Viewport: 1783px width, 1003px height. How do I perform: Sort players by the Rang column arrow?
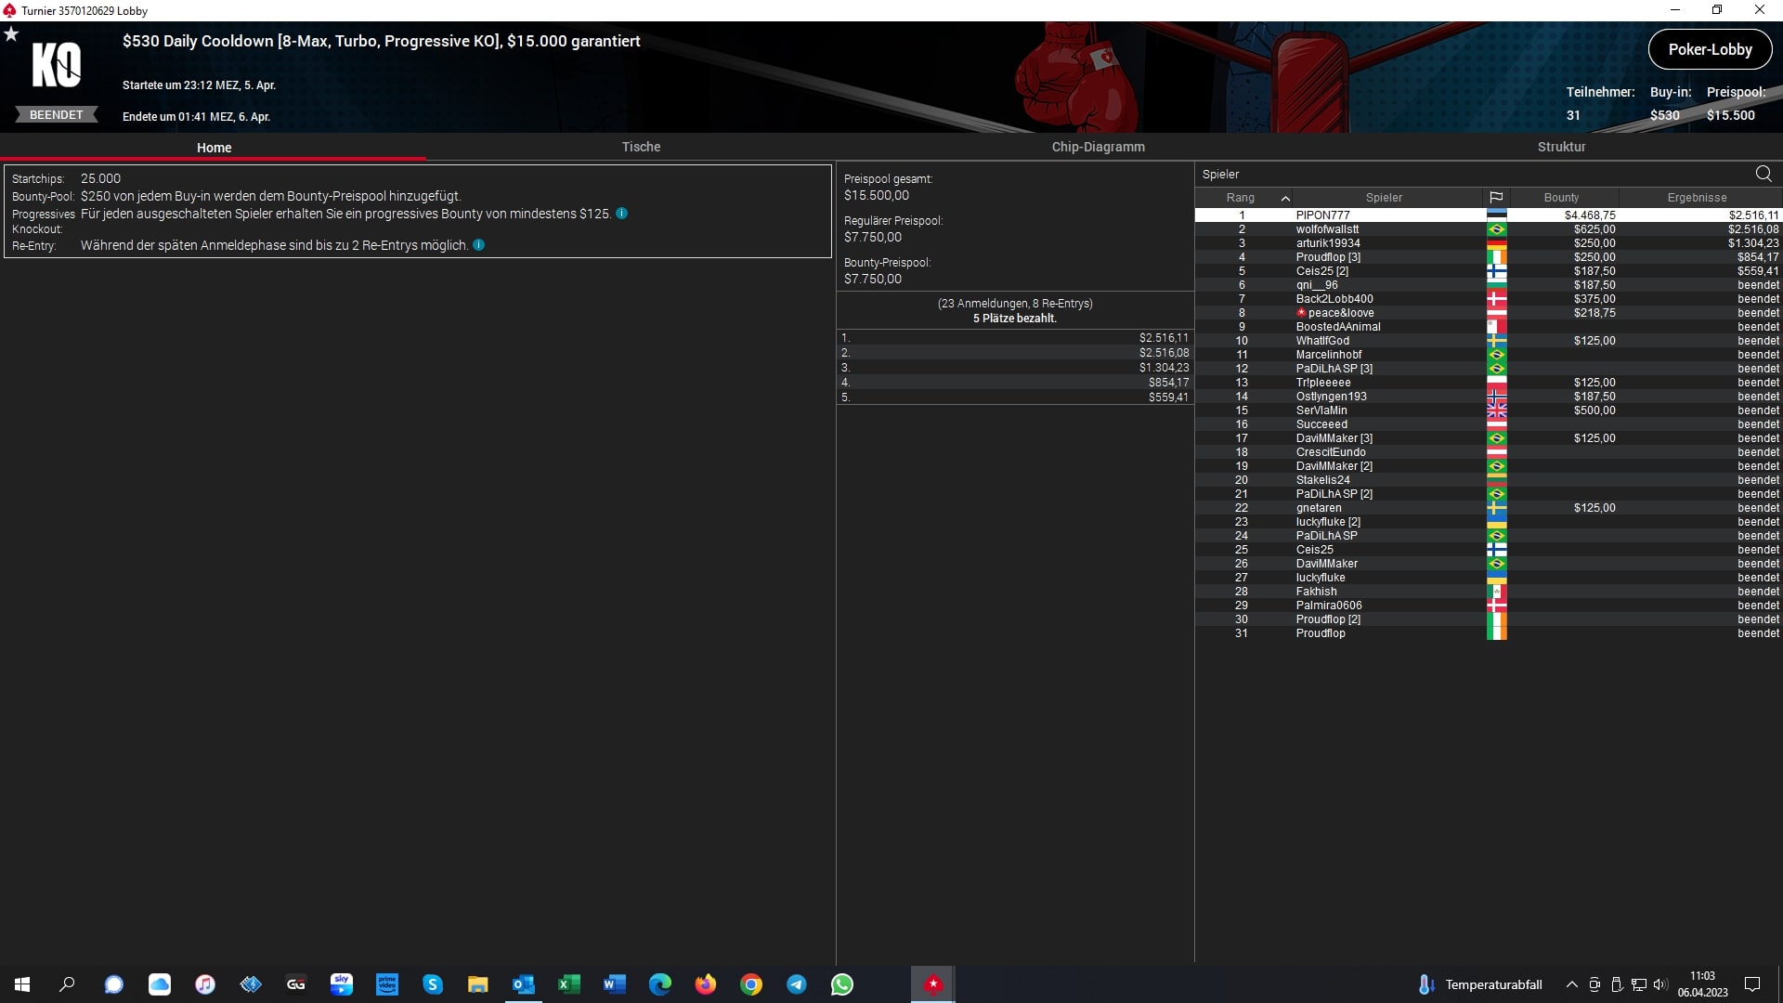[x=1285, y=198]
